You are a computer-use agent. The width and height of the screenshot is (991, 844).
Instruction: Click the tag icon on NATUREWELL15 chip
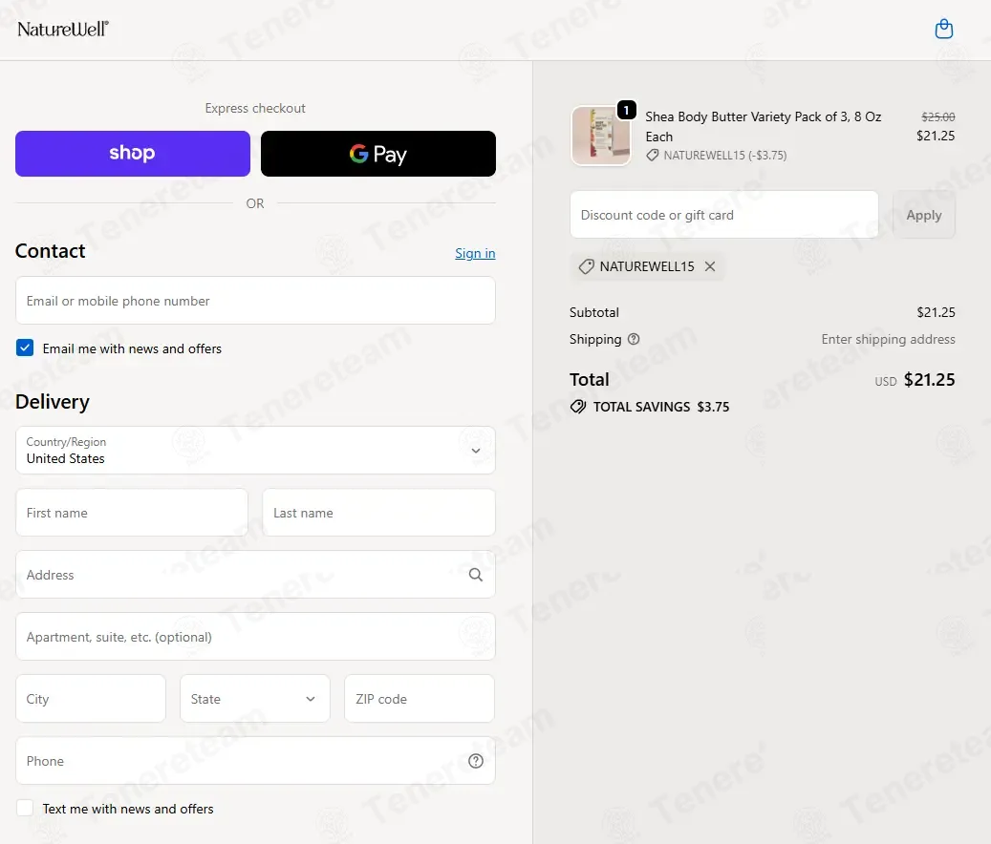point(587,266)
